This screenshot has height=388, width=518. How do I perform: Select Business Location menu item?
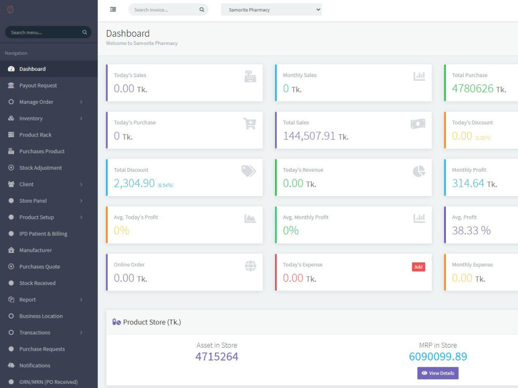(x=49, y=316)
